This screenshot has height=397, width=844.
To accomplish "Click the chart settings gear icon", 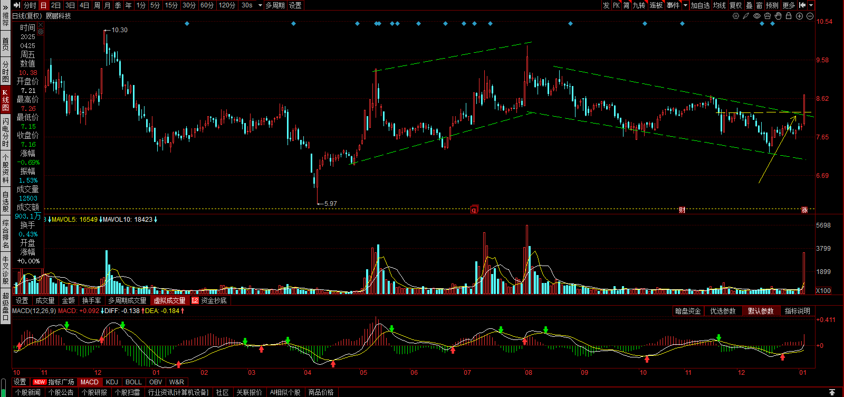I will click(x=736, y=16).
